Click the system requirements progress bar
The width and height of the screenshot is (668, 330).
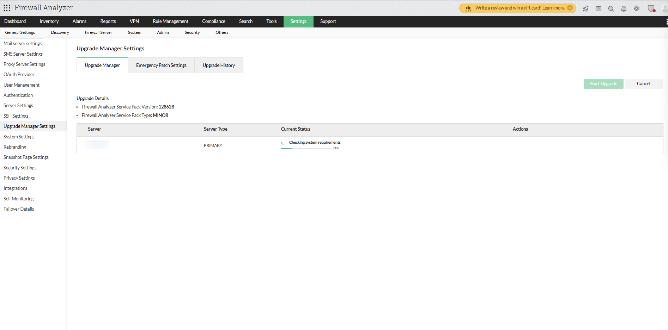[306, 148]
